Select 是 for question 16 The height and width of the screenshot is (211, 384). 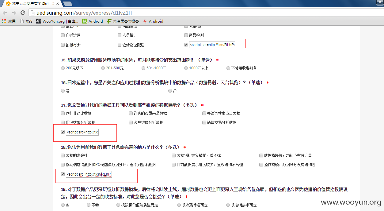pos(63,91)
